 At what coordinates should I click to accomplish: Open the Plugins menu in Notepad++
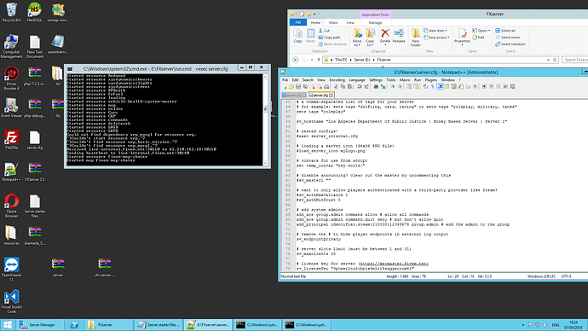coord(431,80)
